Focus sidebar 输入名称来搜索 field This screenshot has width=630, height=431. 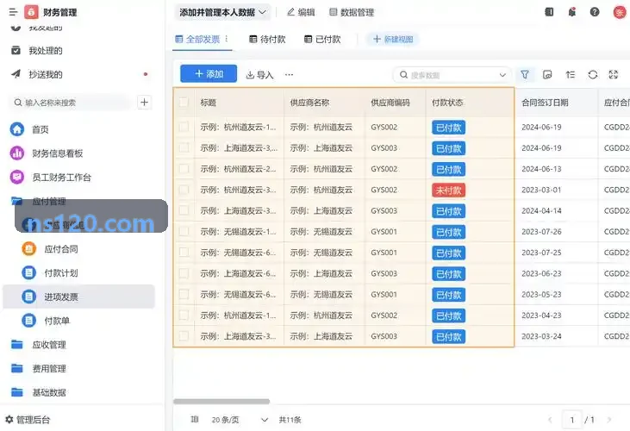(x=71, y=103)
